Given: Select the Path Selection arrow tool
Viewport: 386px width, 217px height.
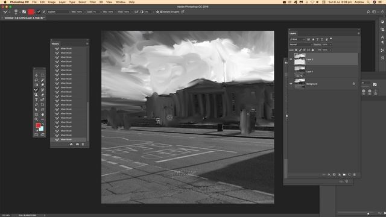Looking at the screenshot, I should (36, 110).
